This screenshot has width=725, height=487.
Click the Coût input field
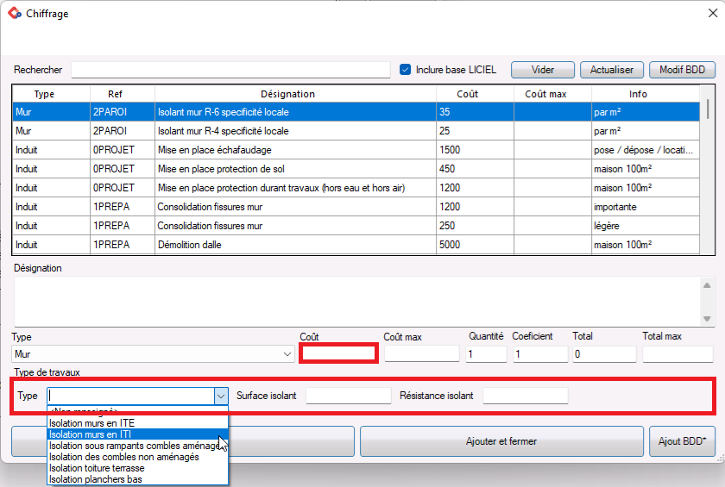tap(338, 353)
